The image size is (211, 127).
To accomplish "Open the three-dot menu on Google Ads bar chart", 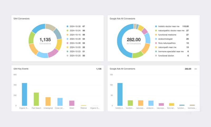I will point(195,69).
